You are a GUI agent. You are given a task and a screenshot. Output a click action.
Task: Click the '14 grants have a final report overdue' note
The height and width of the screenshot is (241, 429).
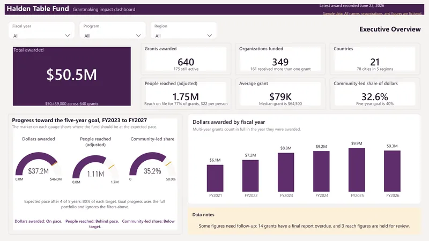pyautogui.click(x=294, y=226)
